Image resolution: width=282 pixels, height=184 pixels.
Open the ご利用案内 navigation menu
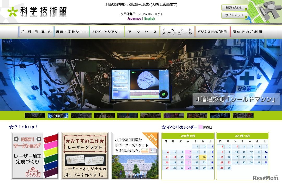click(36, 32)
